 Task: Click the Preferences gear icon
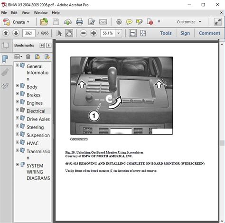119,22
